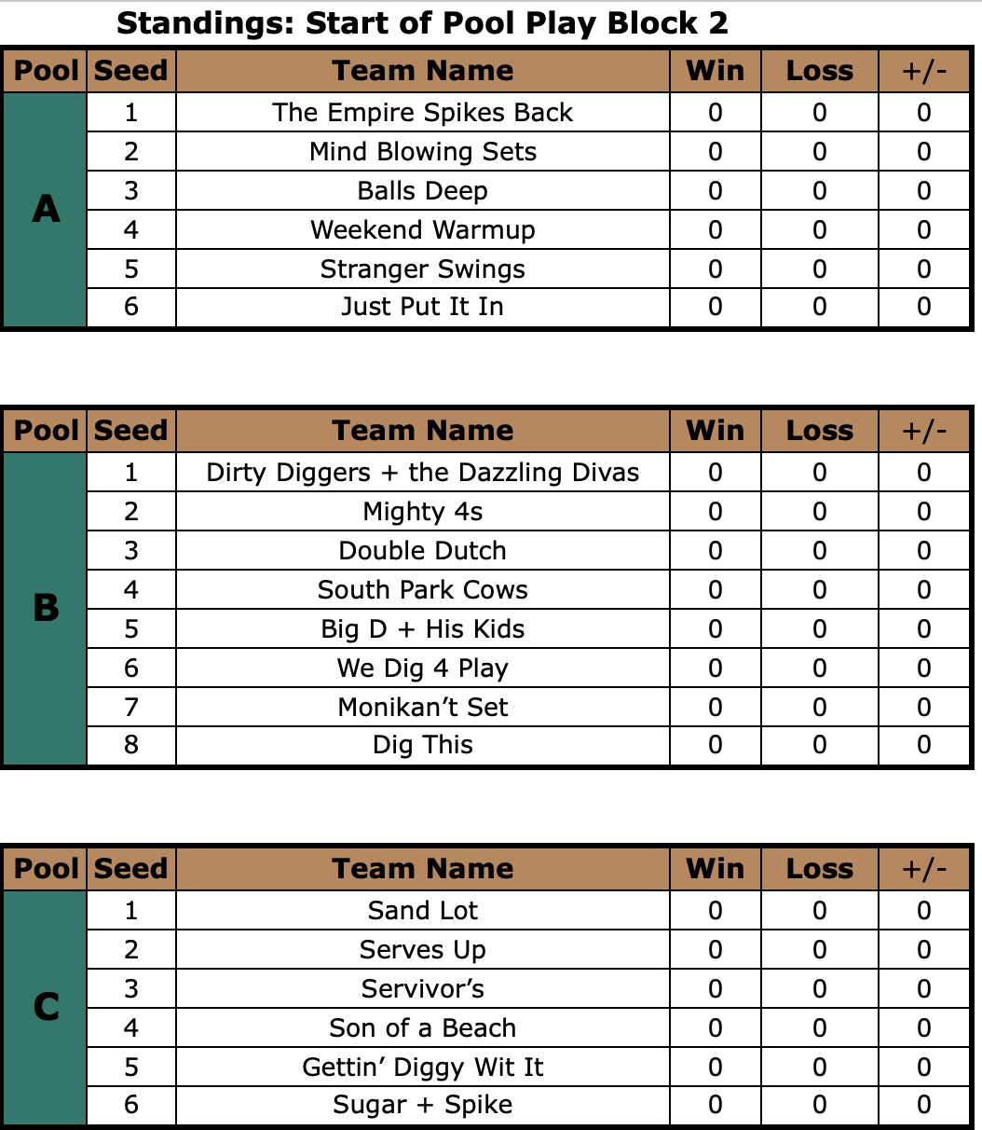Click the Pool C merged green cell
982x1130 pixels.
pos(46,1008)
